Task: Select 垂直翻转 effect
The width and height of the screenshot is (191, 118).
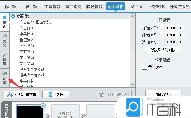Action: click(x=27, y=40)
